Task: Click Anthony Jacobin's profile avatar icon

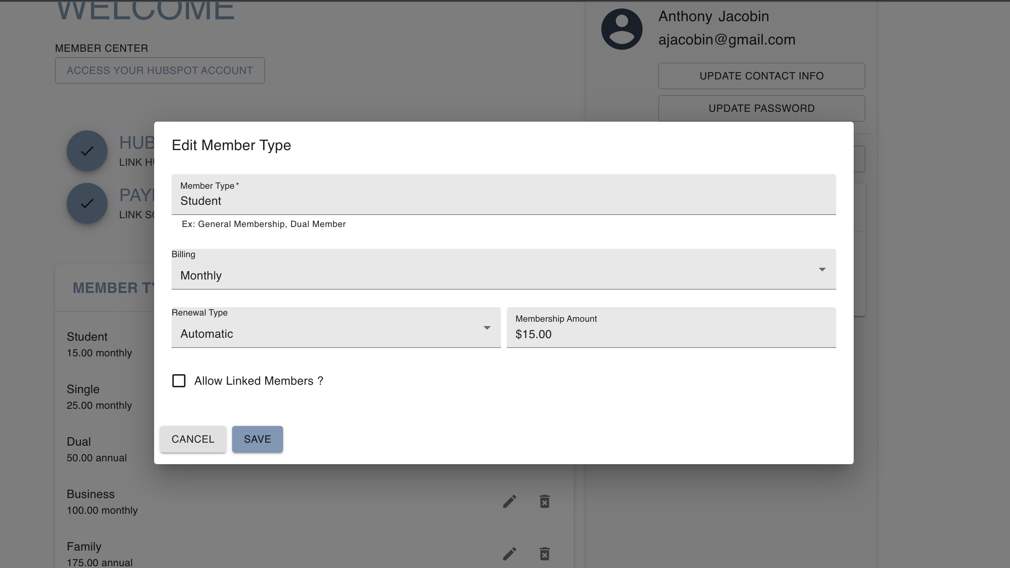Action: tap(622, 29)
